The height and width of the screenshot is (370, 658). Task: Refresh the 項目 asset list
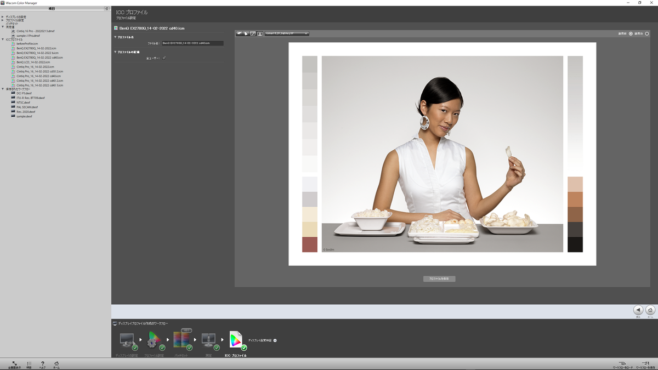point(107,9)
